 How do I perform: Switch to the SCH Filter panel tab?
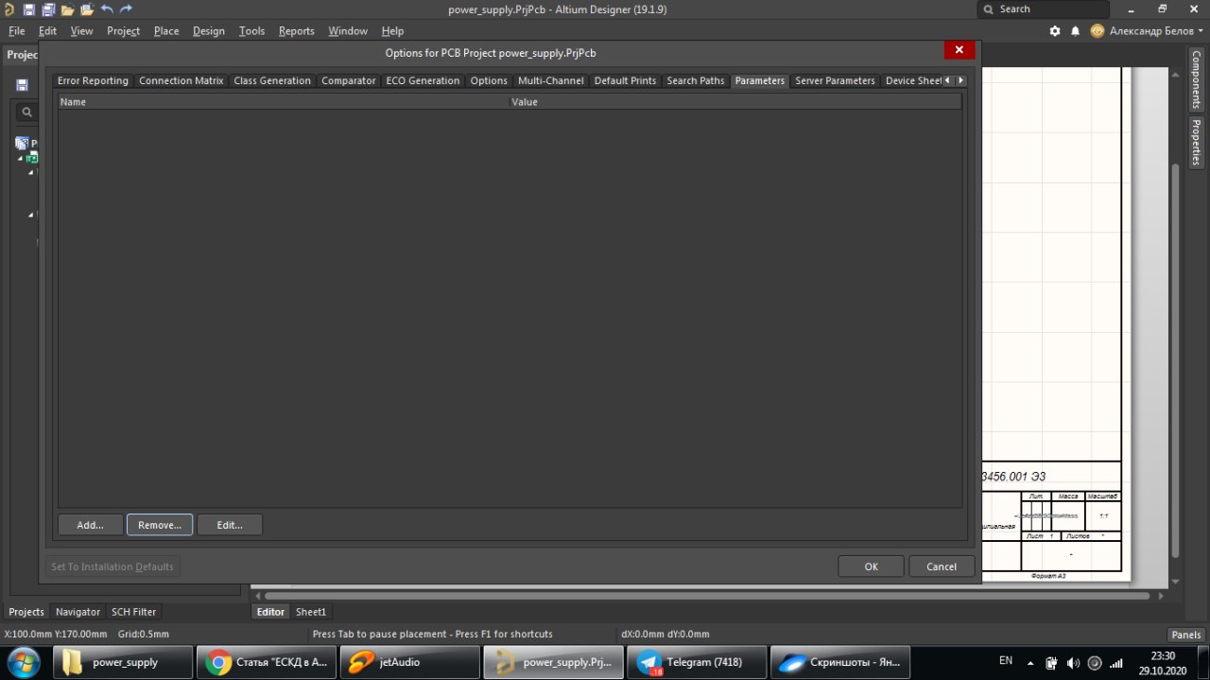[133, 612]
